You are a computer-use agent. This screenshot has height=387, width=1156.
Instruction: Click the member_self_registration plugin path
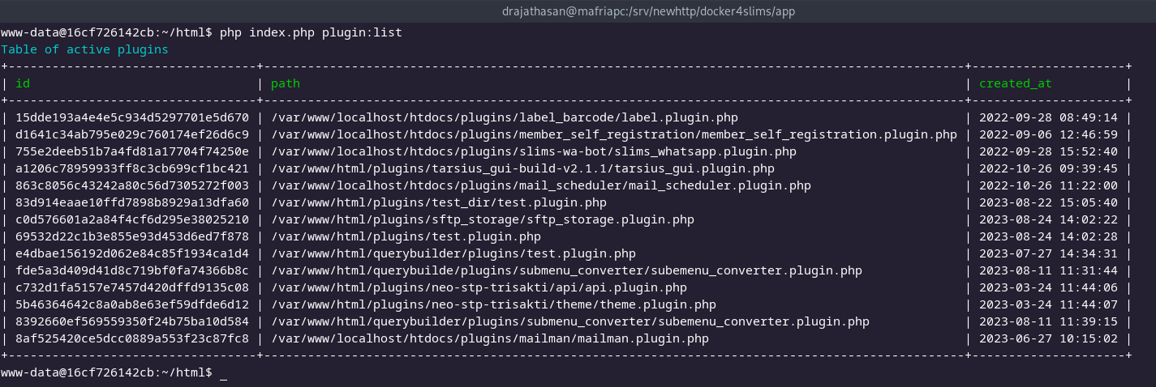[614, 134]
